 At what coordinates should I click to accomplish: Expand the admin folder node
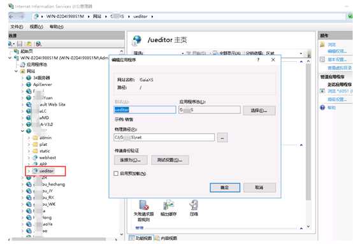coord(29,138)
